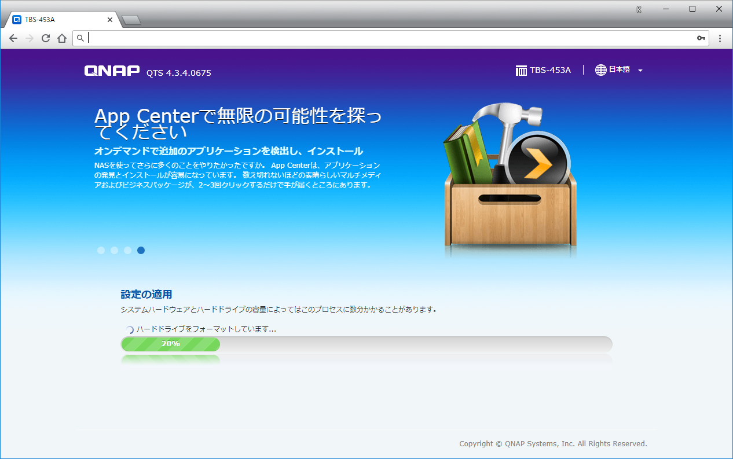This screenshot has height=459, width=733.
Task: Open the 日本語 language dropdown
Action: pos(619,70)
